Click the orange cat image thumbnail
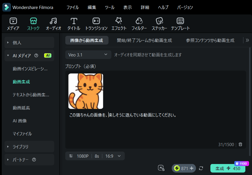Image resolution: width=252 pixels, height=175 pixels. click(x=86, y=91)
